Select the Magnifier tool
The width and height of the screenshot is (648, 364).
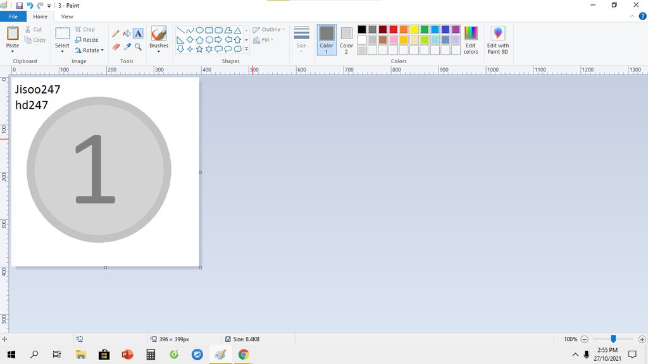[138, 47]
